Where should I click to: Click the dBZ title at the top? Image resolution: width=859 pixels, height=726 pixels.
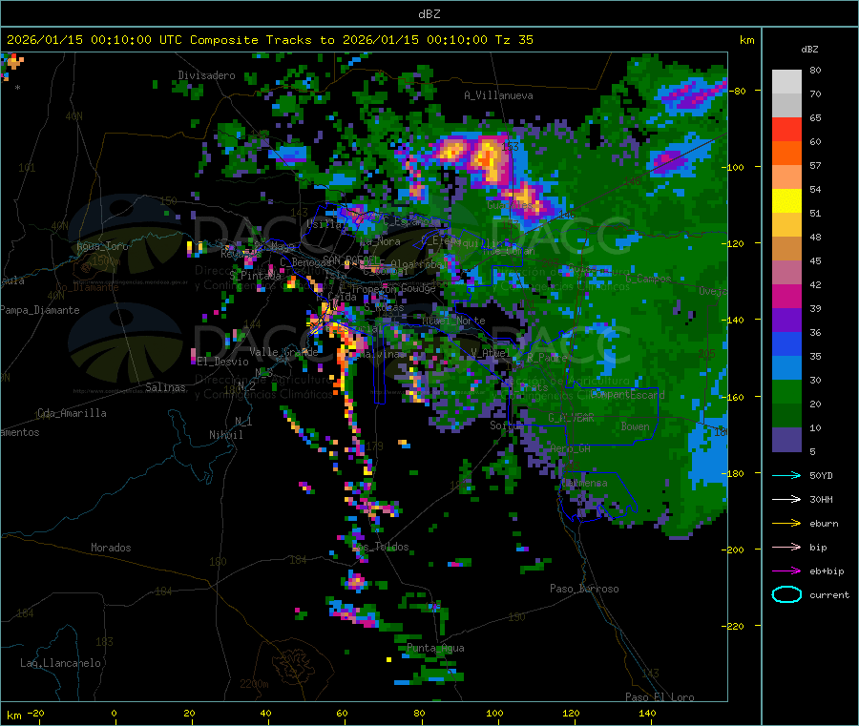pyautogui.click(x=429, y=14)
